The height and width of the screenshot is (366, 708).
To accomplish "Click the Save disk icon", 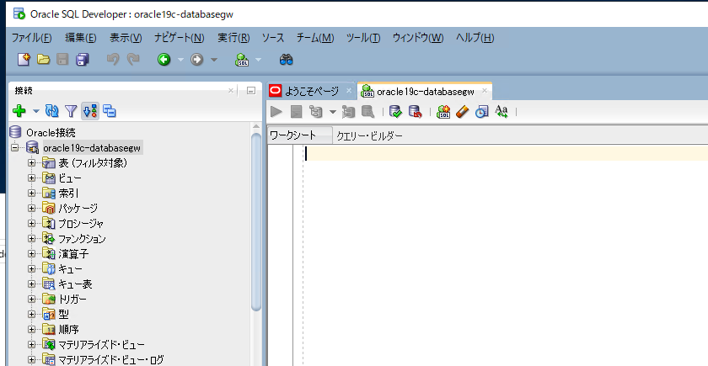I will click(62, 59).
